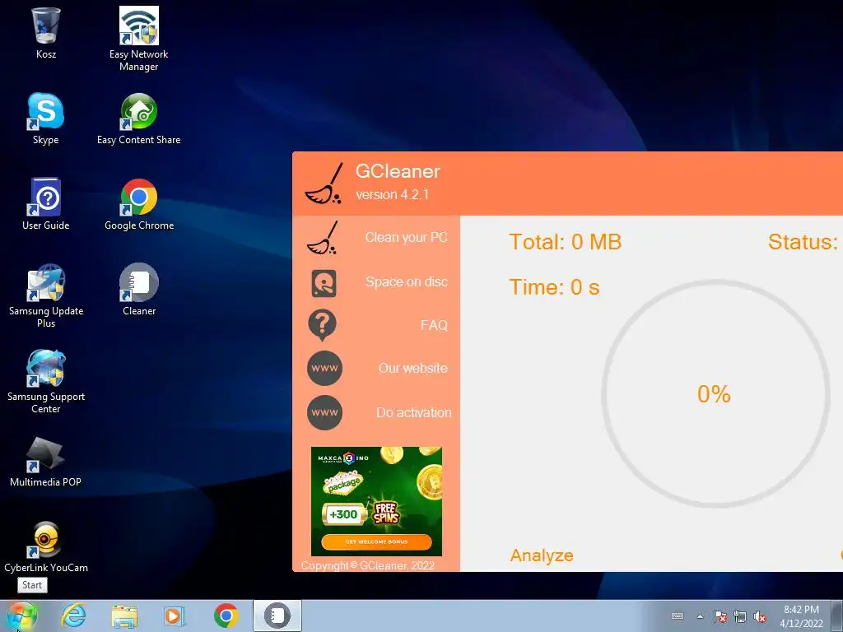The width and height of the screenshot is (843, 632).
Task: Launch Internet Explorer from the taskbar
Action: (x=73, y=616)
